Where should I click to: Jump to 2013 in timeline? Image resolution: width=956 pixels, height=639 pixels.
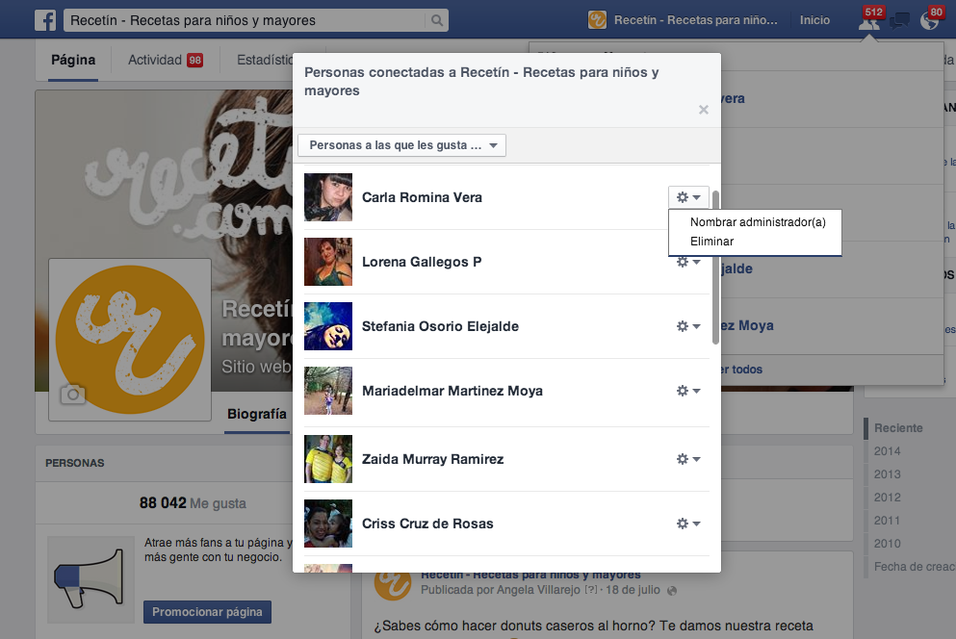click(887, 474)
